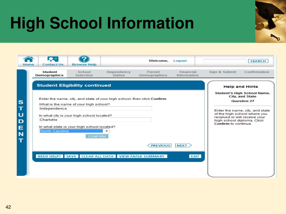Click the graduation cap thumbnail image
Viewport: 286px width, 214px height.
[x=270, y=21]
